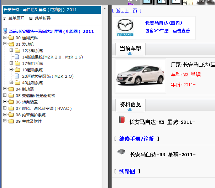Expand the 17充电系统 node
Image resolution: width=215 pixels, height=188 pixels.
[x=11, y=63]
